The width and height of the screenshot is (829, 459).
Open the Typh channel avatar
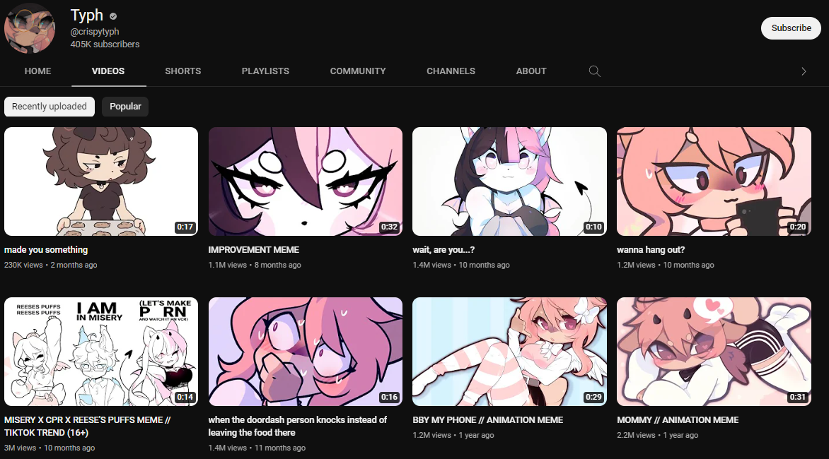coord(30,28)
